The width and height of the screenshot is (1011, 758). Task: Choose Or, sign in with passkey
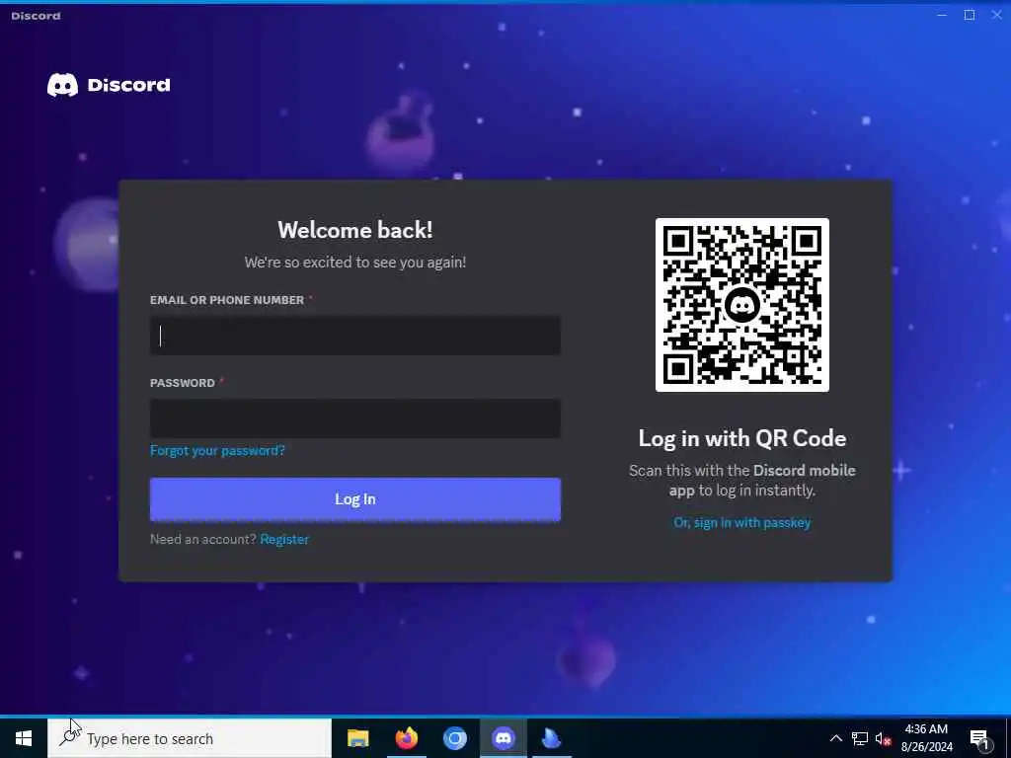pos(742,523)
